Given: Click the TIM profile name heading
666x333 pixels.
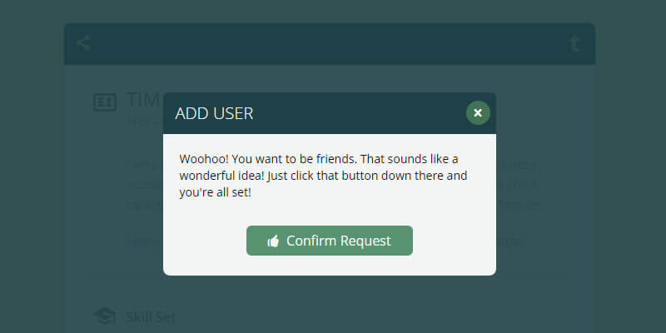Looking at the screenshot, I should click(x=143, y=101).
